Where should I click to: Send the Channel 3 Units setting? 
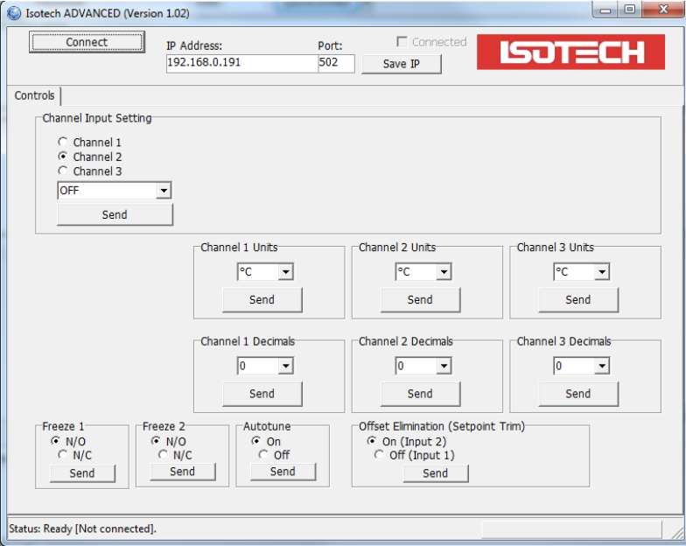[x=578, y=299]
